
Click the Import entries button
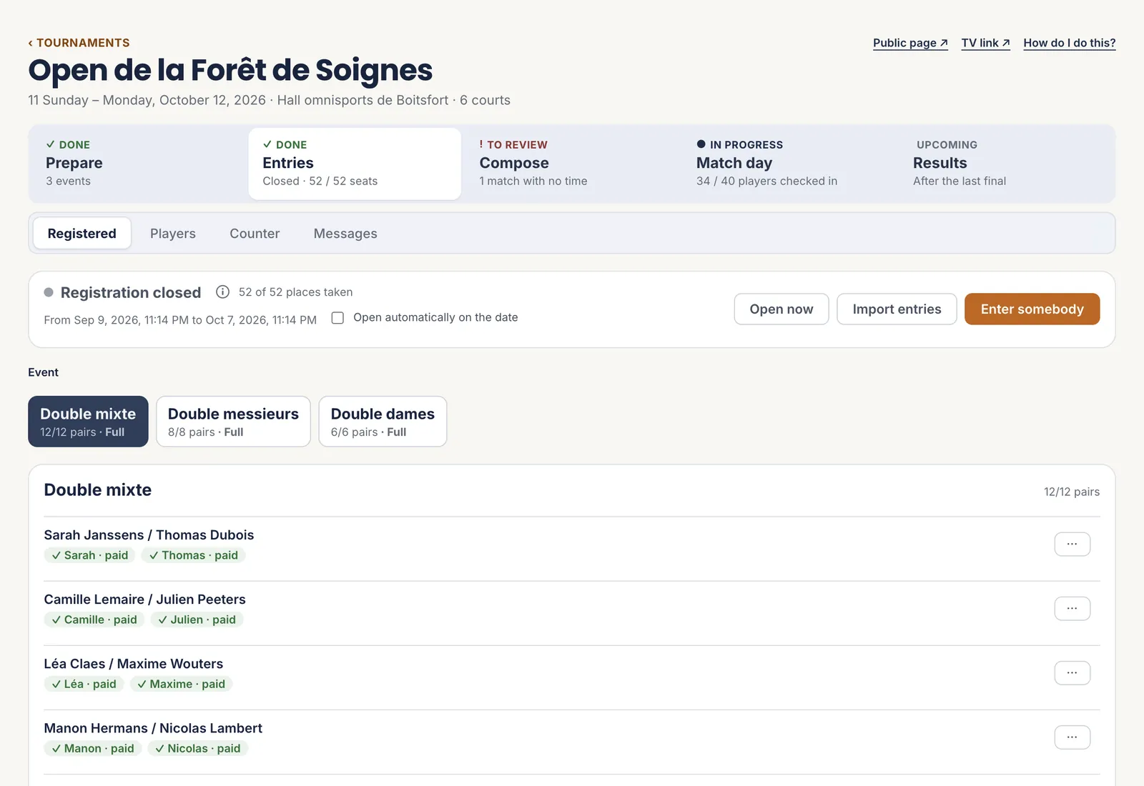(897, 309)
